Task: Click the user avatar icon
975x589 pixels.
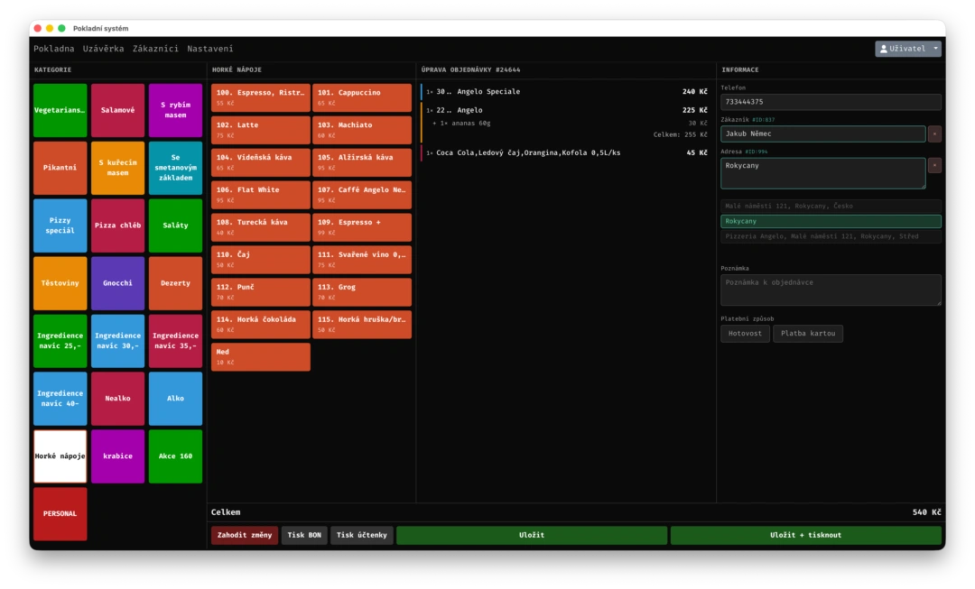Action: point(884,49)
